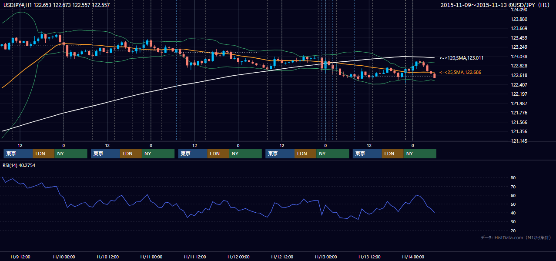Select the rightmost LDN session block
The height and width of the screenshot is (261, 556).
tap(393, 154)
